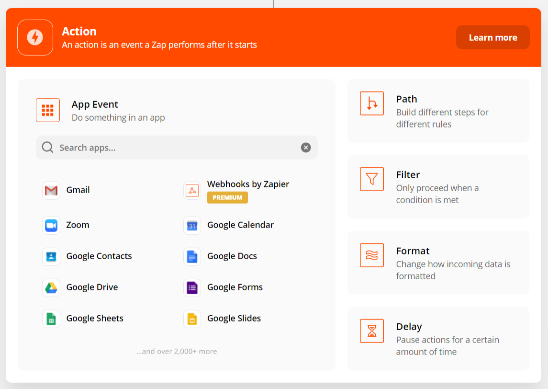
Task: Choose the Google Drive icon
Action: point(51,287)
